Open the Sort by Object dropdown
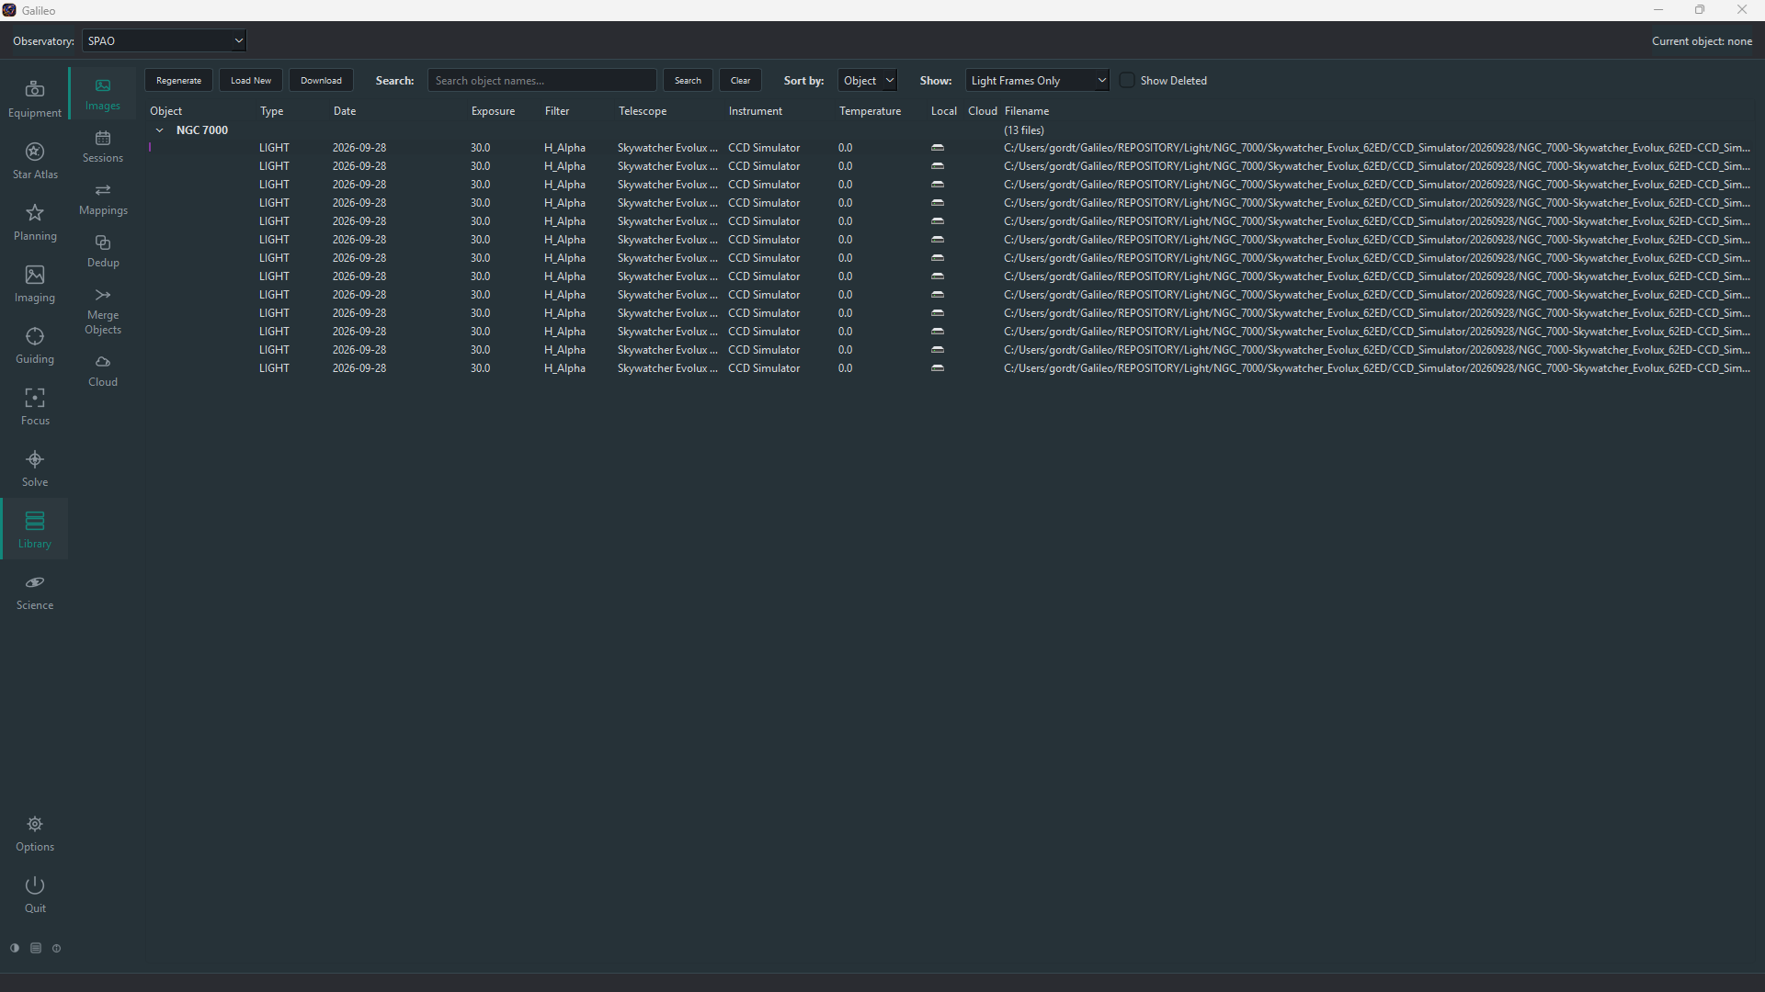This screenshot has width=1765, height=992. pos(867,81)
